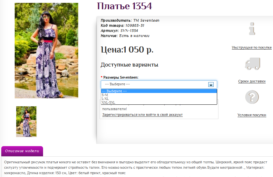Select the highlighted --- Выберите --- list option
This screenshot has width=273, height=177.
(159, 91)
